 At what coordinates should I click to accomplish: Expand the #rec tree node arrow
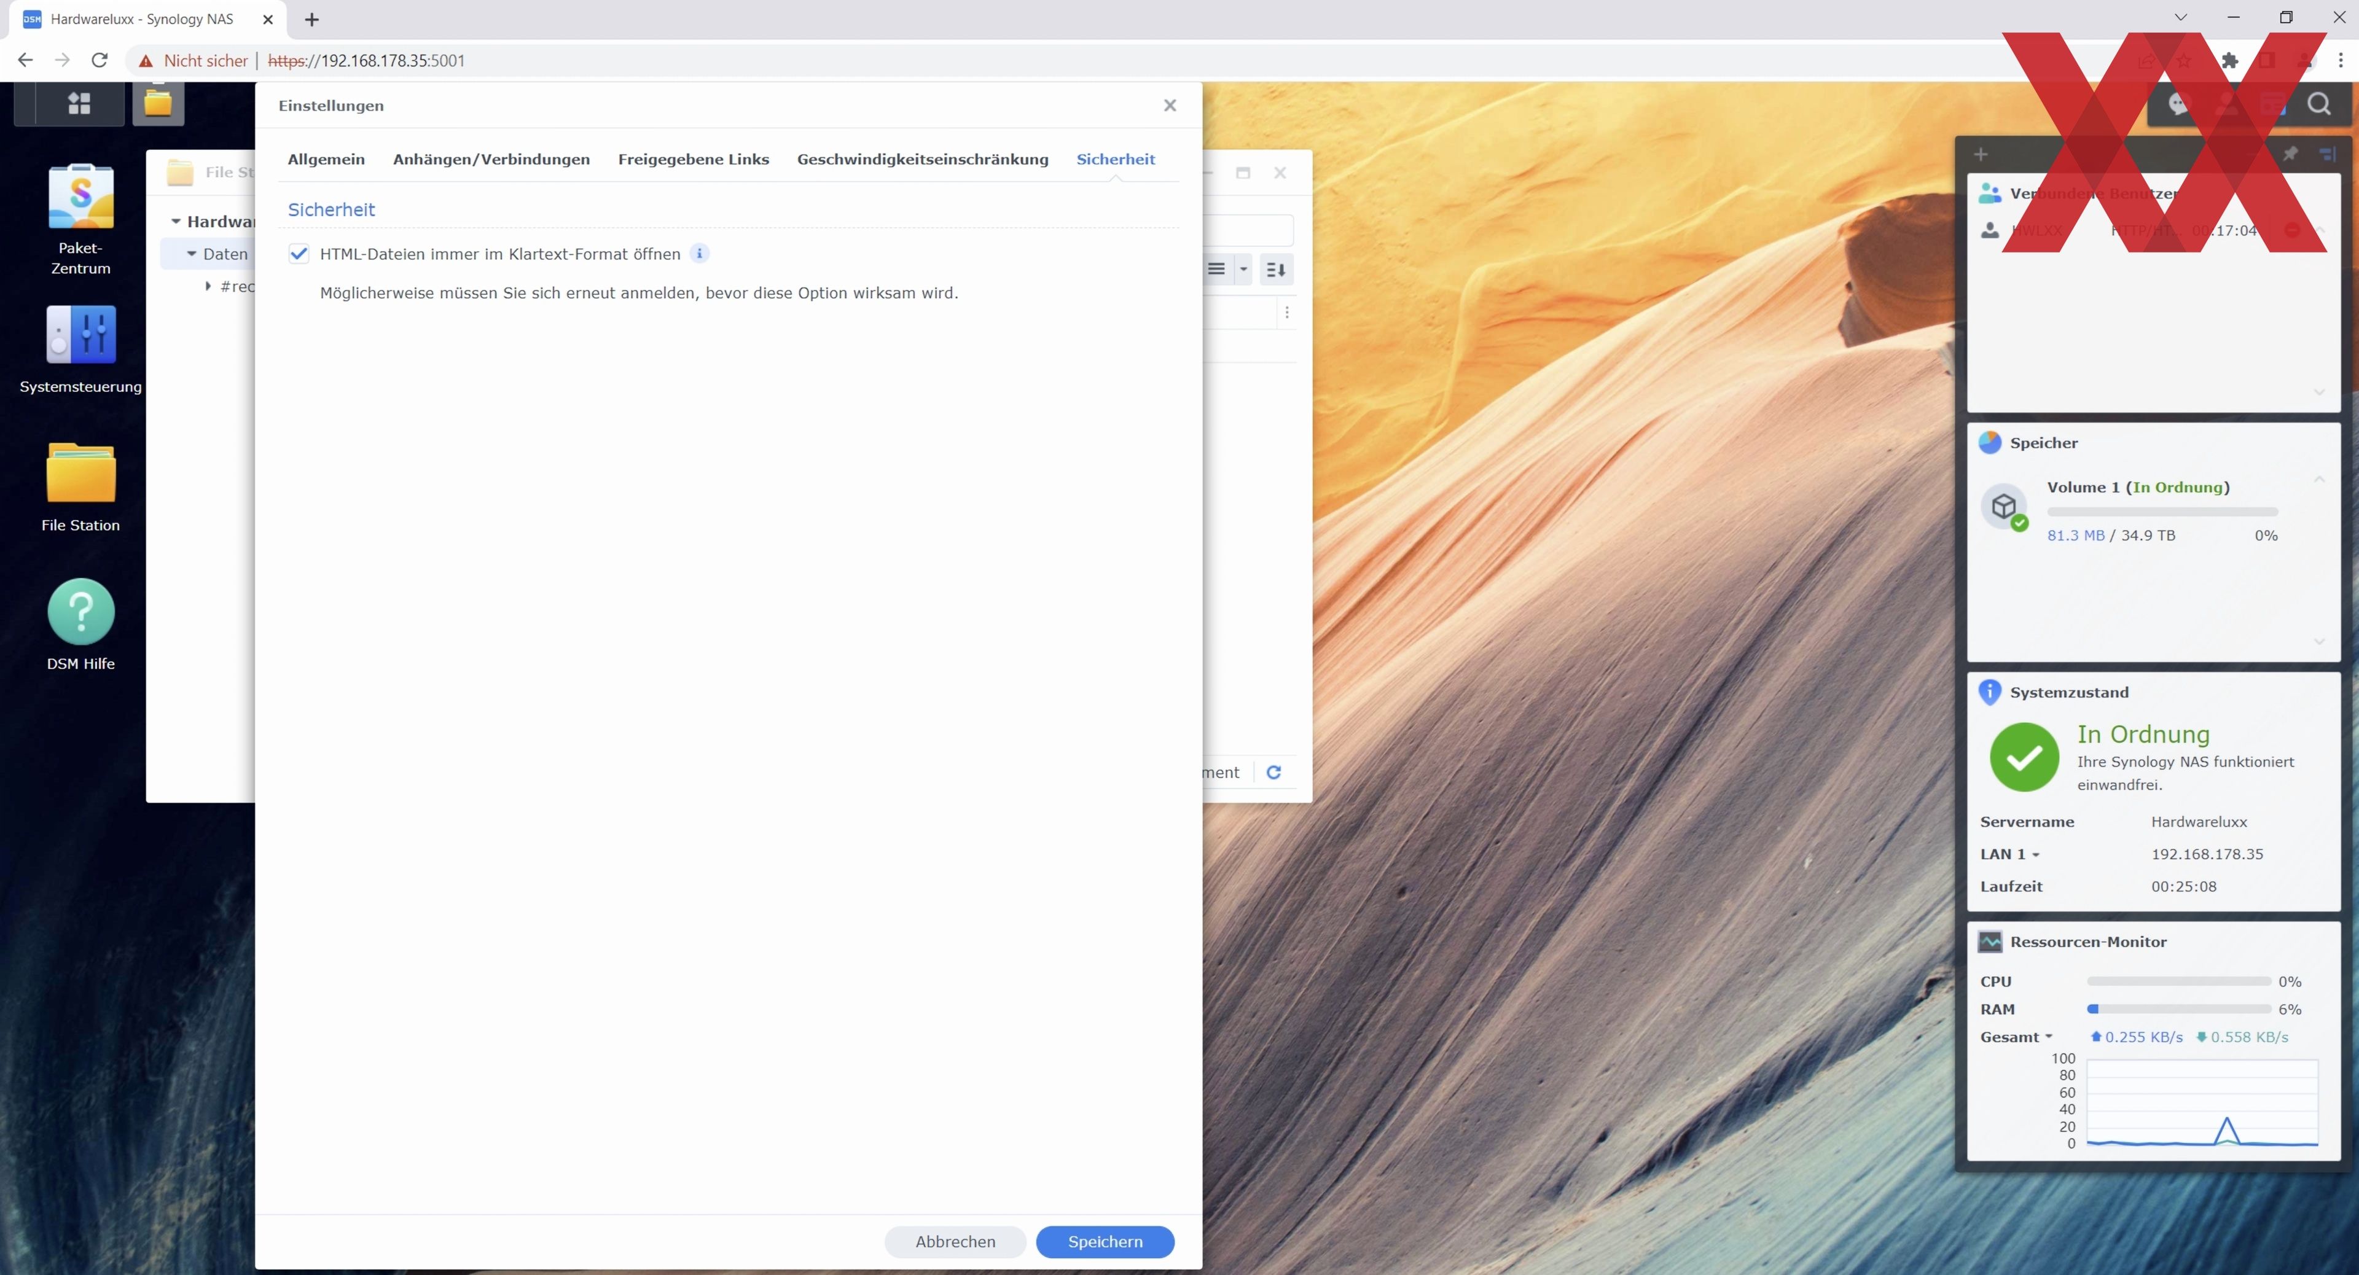click(208, 286)
